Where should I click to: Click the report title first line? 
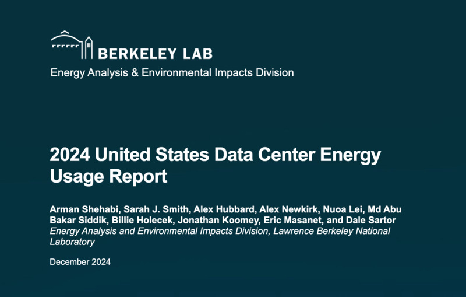(x=215, y=156)
